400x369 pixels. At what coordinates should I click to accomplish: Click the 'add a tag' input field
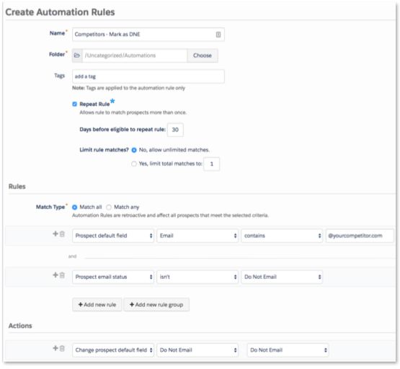(x=148, y=76)
